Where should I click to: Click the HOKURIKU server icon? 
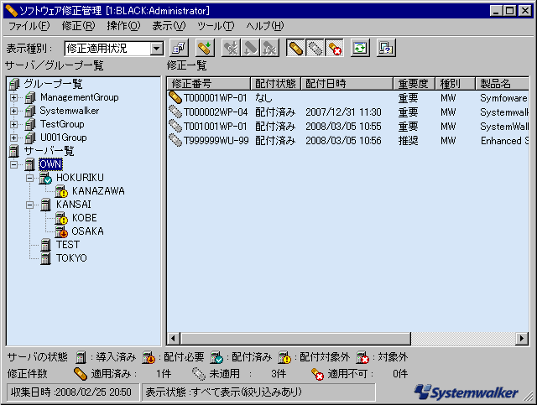tap(45, 178)
